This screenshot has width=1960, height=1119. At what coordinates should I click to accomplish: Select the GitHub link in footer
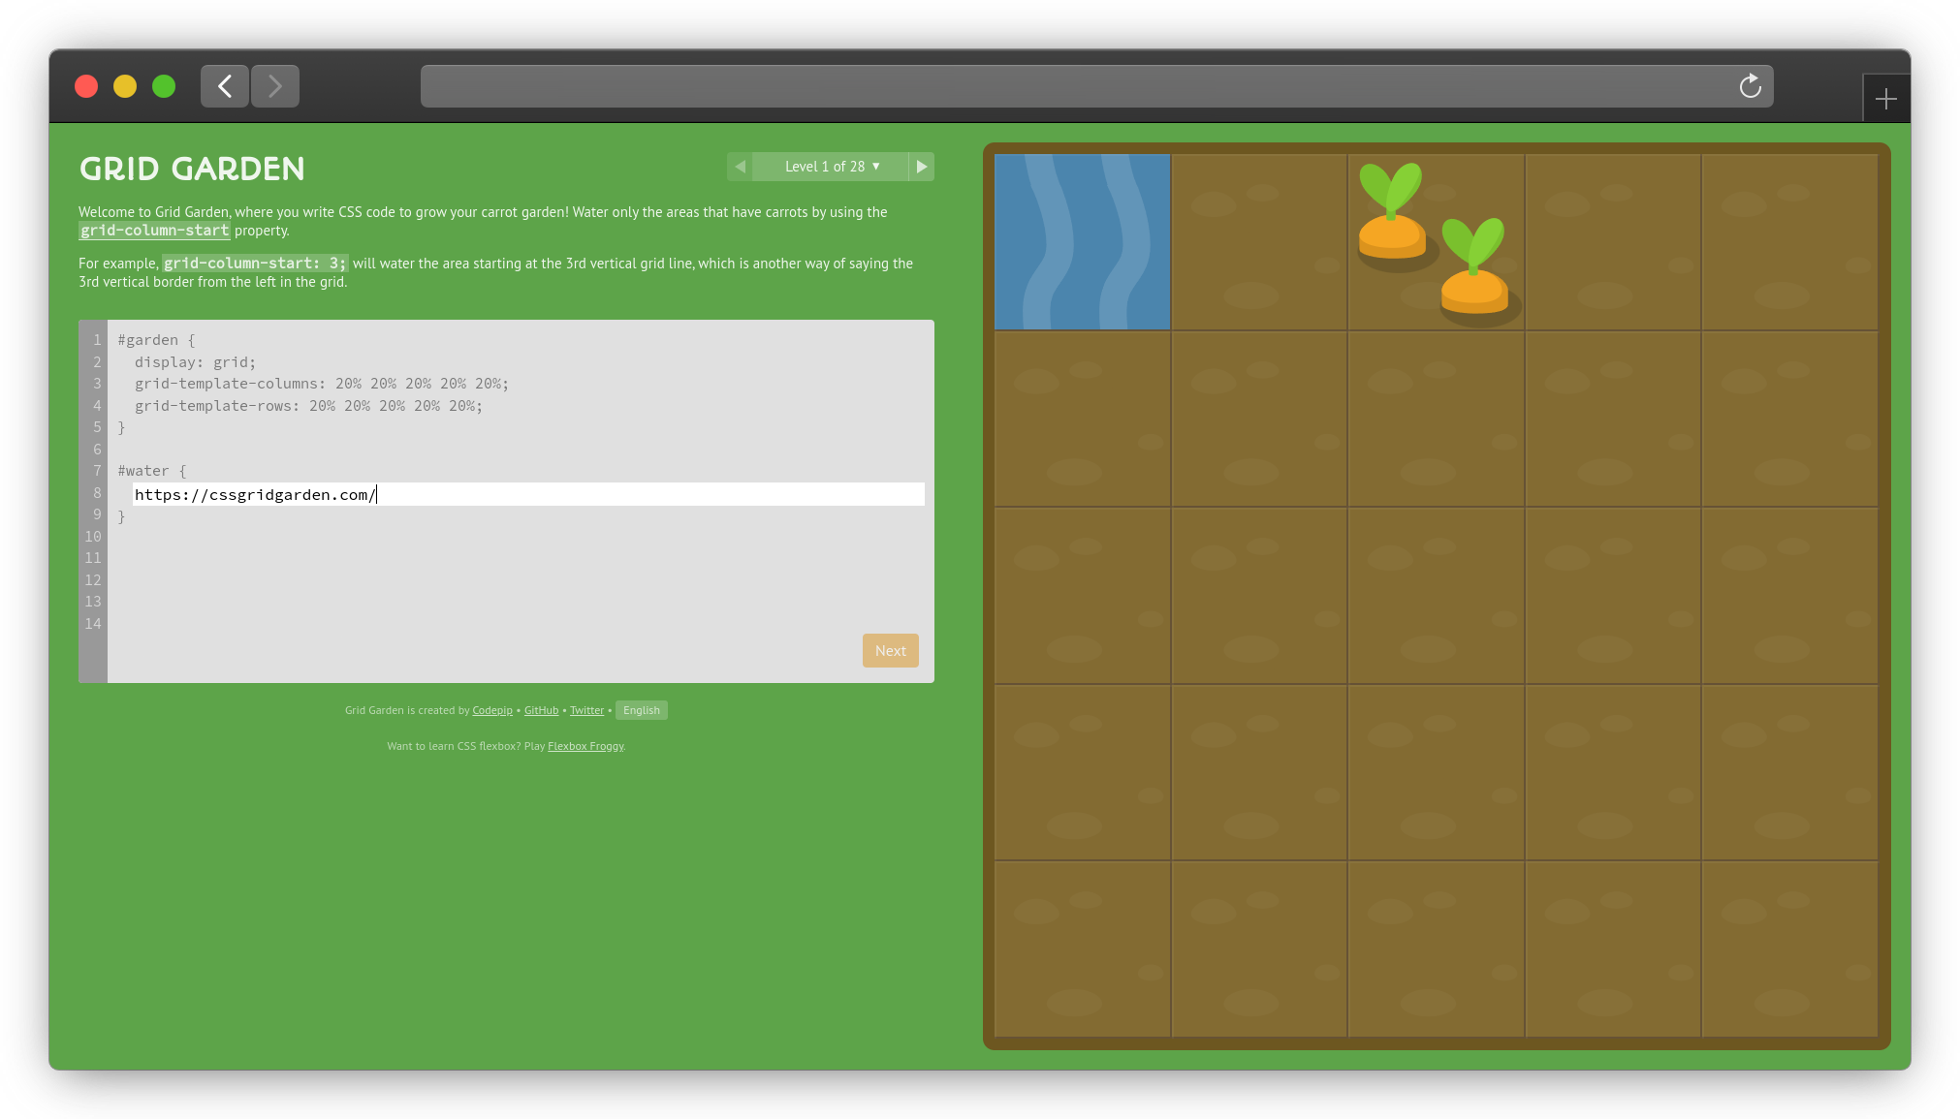(540, 709)
